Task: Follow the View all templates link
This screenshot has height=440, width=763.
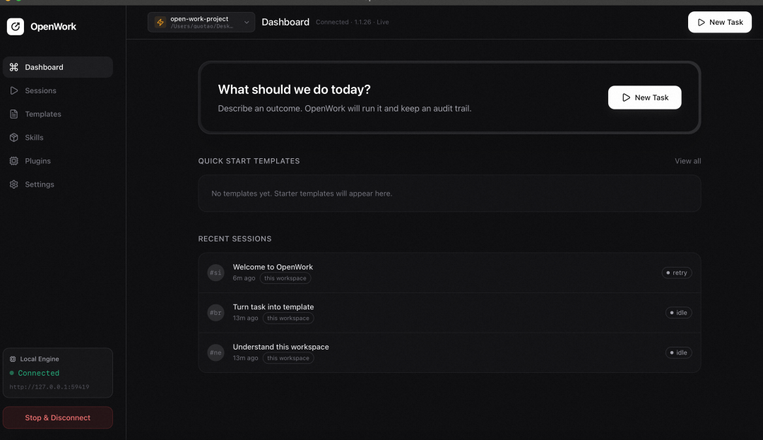Action: click(x=687, y=161)
